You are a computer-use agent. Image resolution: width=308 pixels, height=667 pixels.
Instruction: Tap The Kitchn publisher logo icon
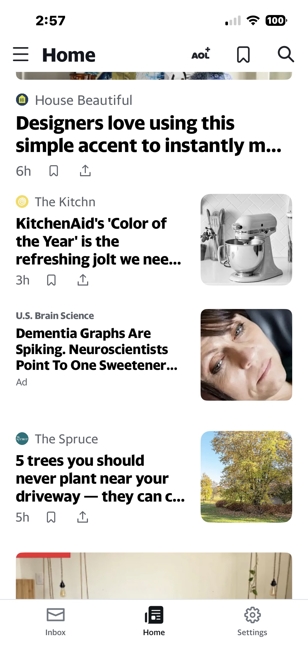tap(22, 202)
